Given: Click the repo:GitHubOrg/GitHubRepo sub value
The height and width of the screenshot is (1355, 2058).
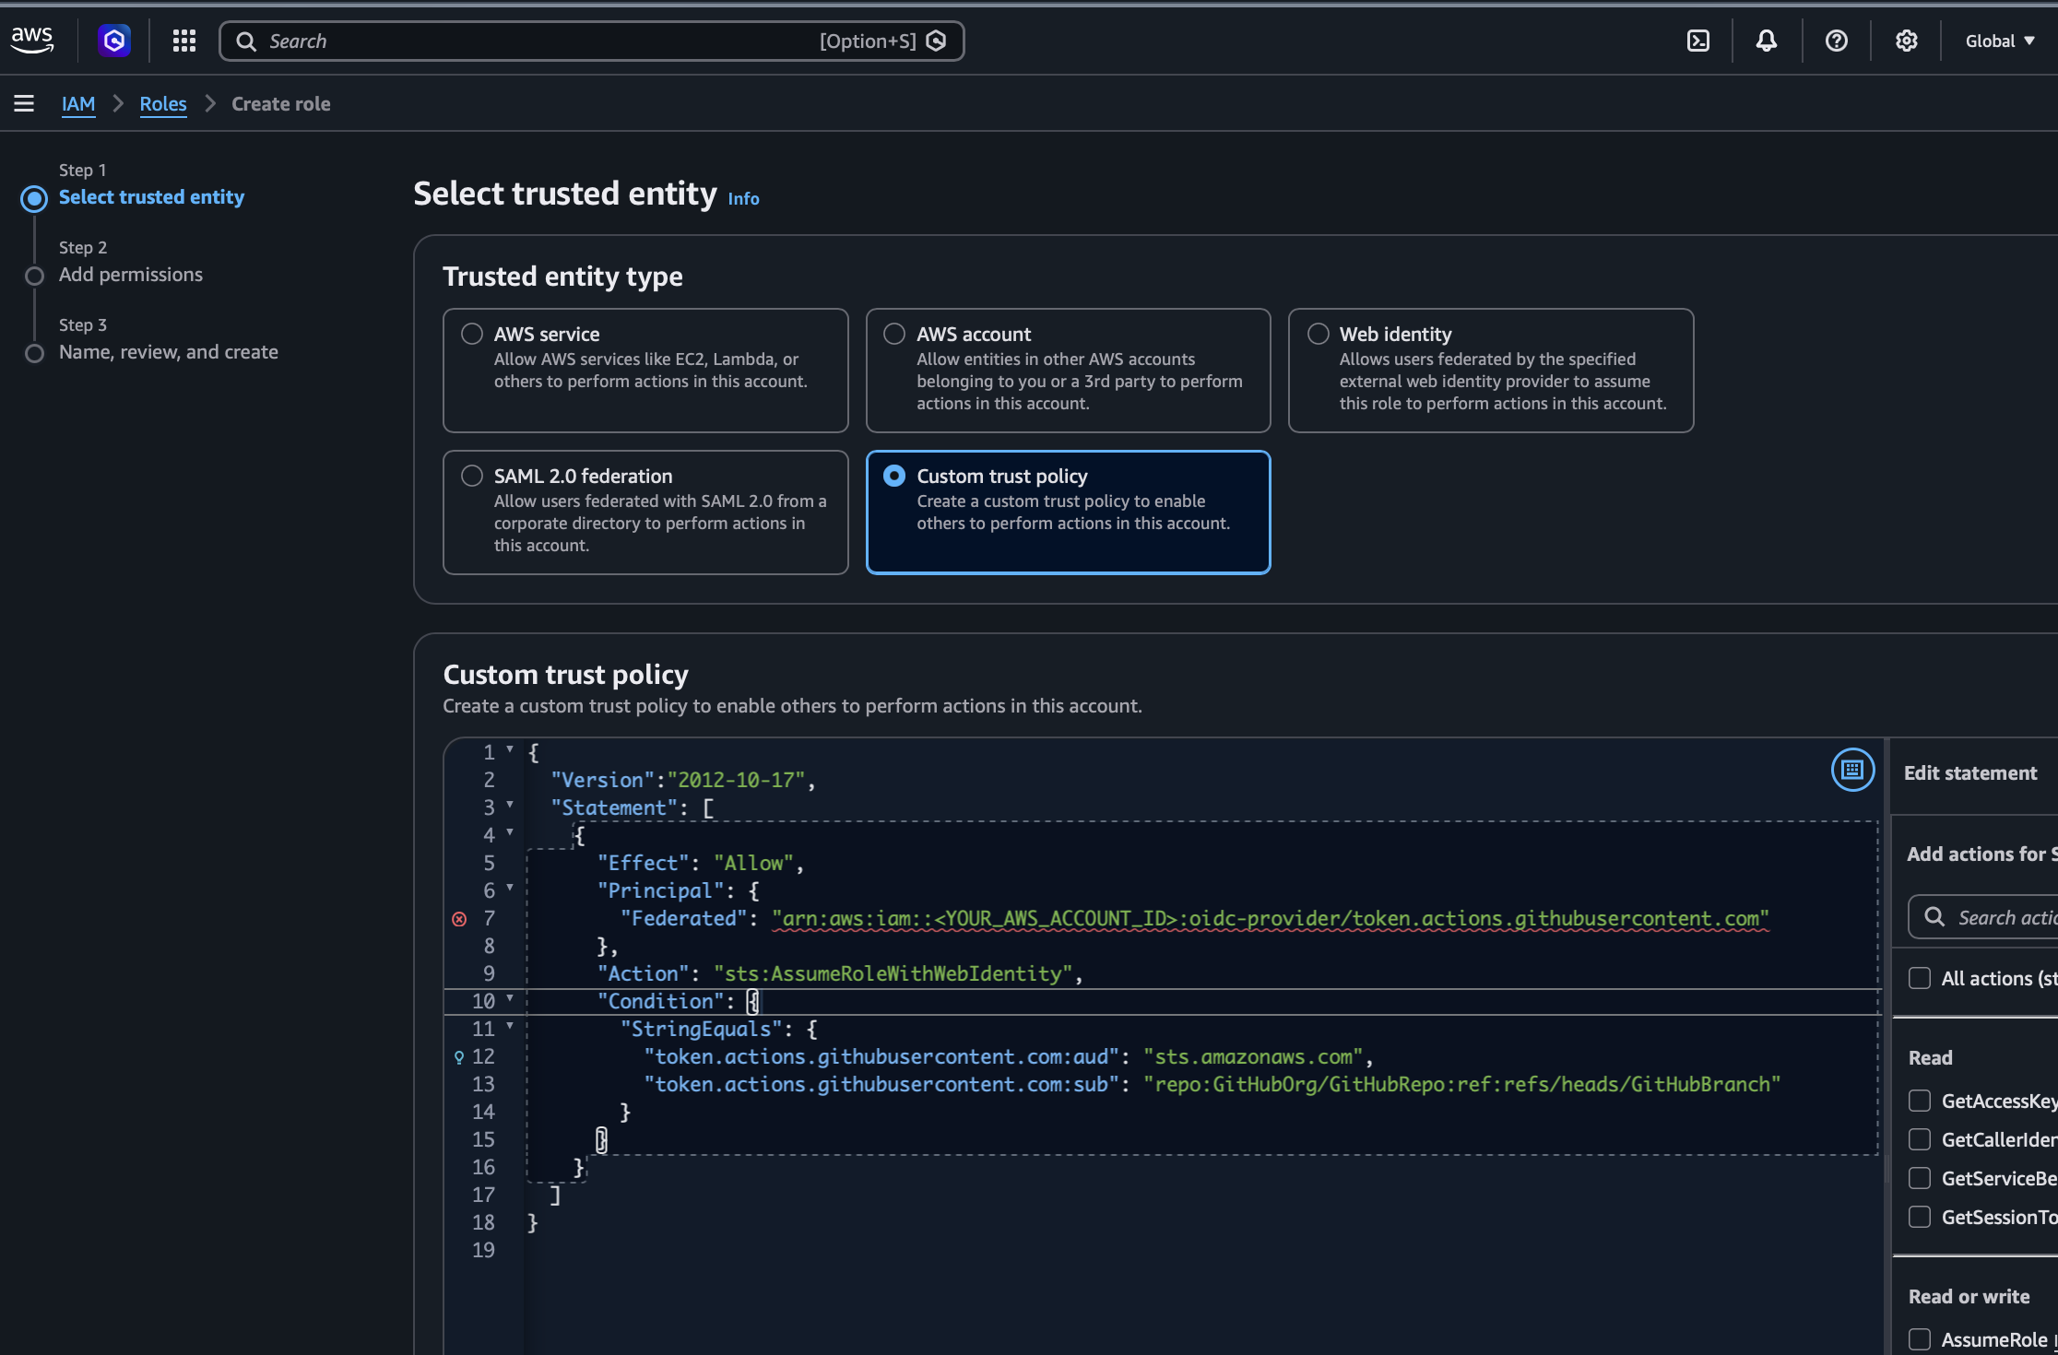Looking at the screenshot, I should 1461,1085.
